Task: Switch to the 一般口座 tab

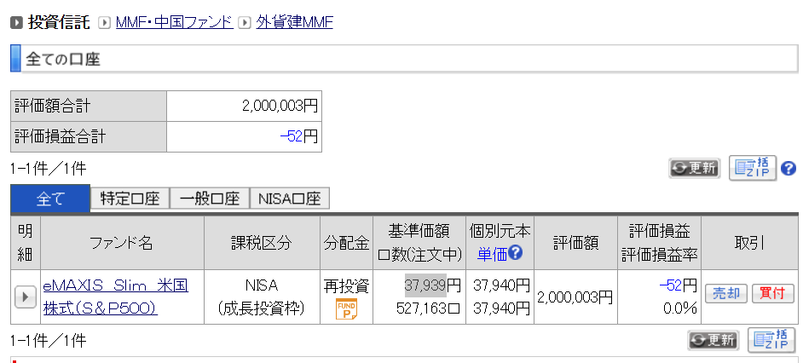Action: click(x=209, y=199)
